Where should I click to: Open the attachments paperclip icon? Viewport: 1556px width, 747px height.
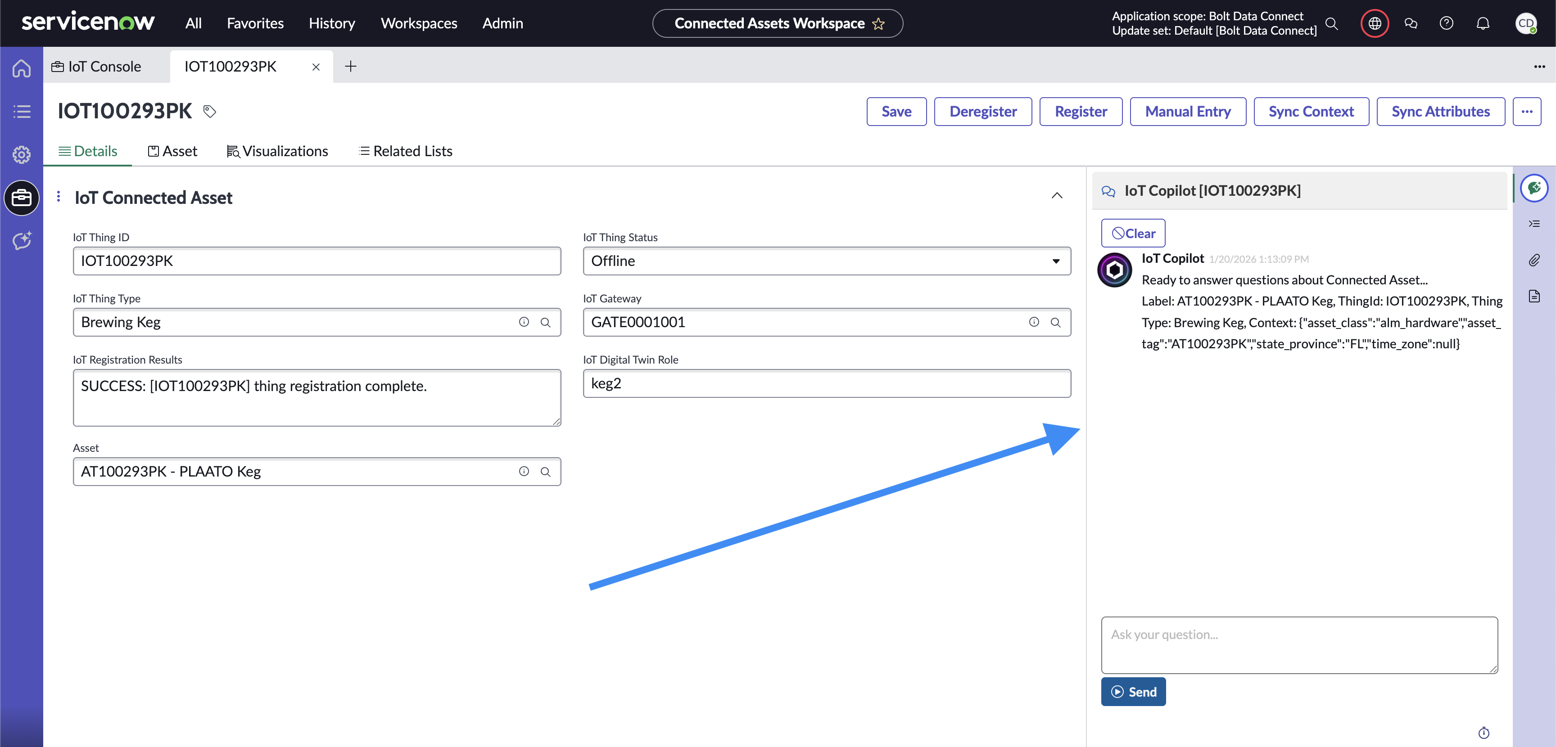pyautogui.click(x=1534, y=260)
